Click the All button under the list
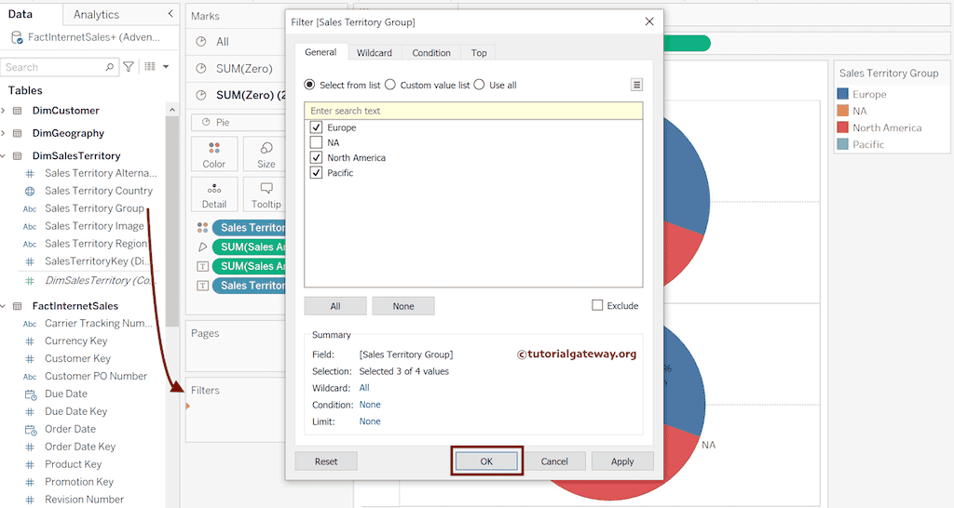This screenshot has height=508, width=954. coord(335,306)
